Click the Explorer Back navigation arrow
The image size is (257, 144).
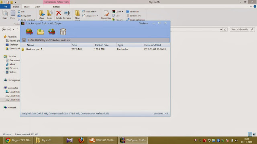pyautogui.click(x=4, y=29)
